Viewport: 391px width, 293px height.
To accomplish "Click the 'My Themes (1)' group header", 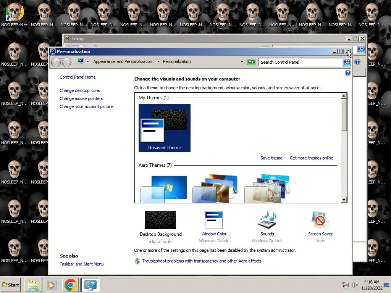I will [x=153, y=97].
